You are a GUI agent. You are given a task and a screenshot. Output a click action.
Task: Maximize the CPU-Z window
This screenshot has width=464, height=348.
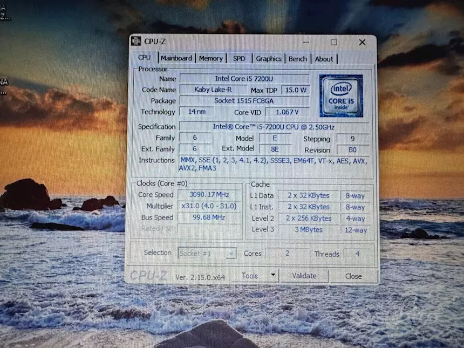point(334,42)
